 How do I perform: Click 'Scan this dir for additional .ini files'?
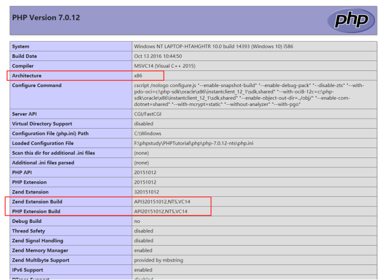[53, 153]
